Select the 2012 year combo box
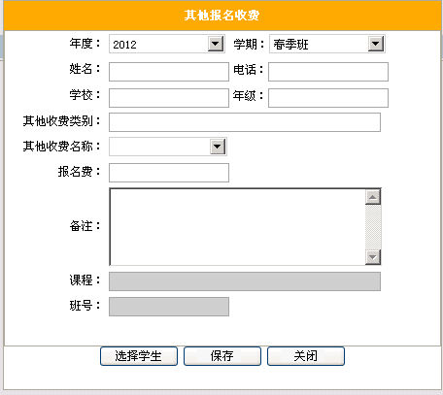Screen dimensions: 443x395 (x=167, y=44)
